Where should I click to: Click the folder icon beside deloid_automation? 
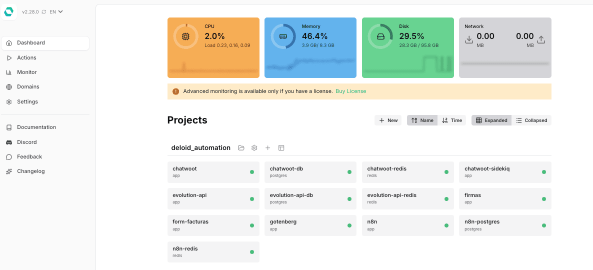pos(241,148)
